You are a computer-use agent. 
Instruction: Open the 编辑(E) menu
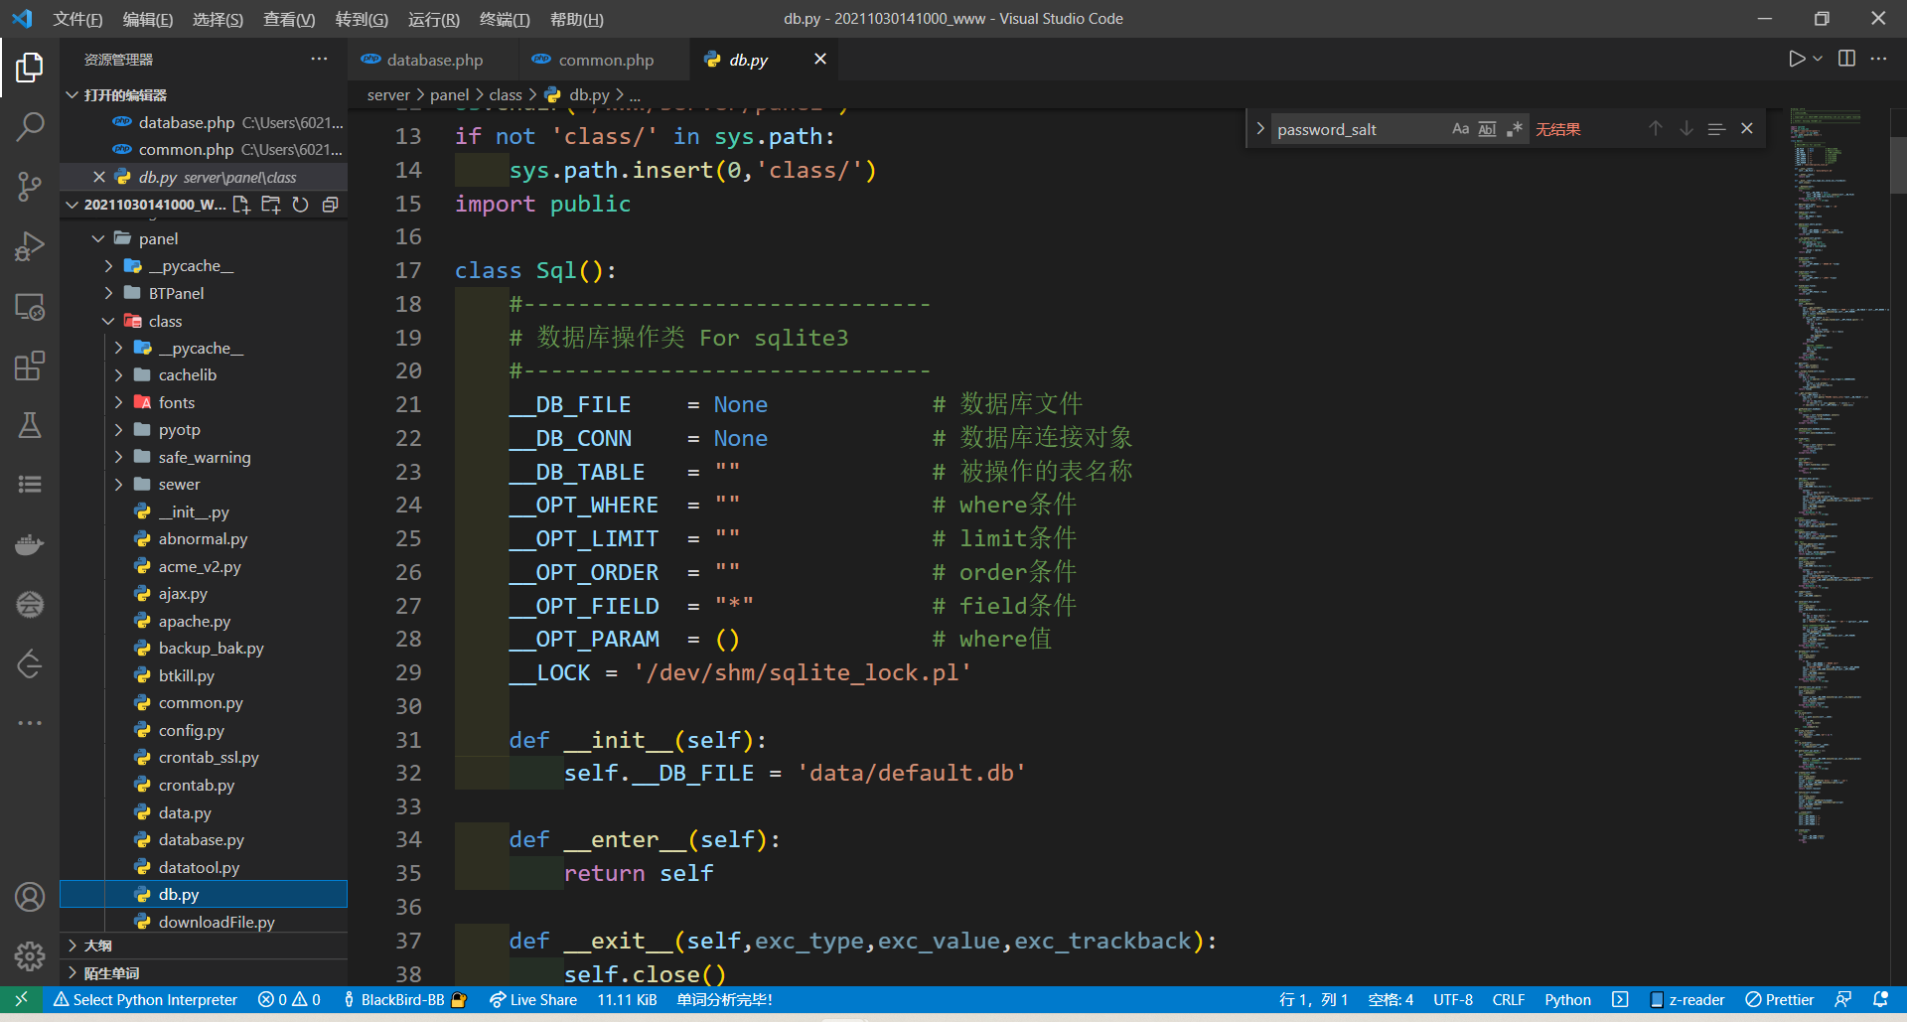pos(147,19)
